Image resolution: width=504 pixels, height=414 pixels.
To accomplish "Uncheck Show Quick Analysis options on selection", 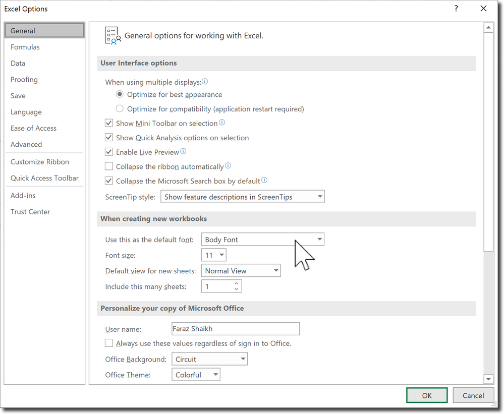I will pyautogui.click(x=109, y=138).
